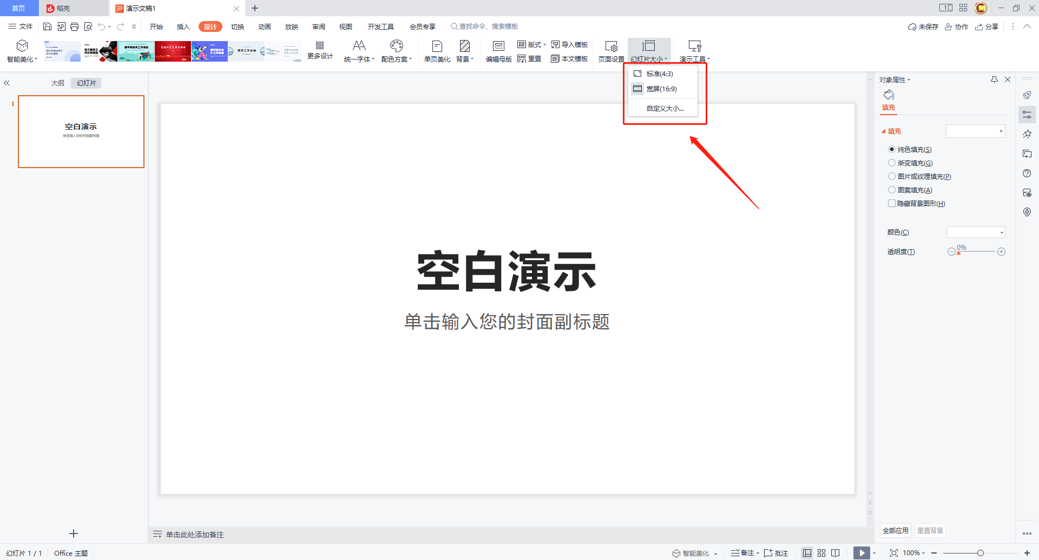Open the 颜色 color dropdown
The image size is (1039, 560).
(x=976, y=232)
